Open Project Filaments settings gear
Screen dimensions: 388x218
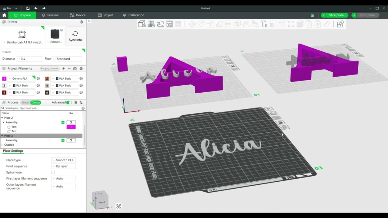pyautogui.click(x=81, y=68)
